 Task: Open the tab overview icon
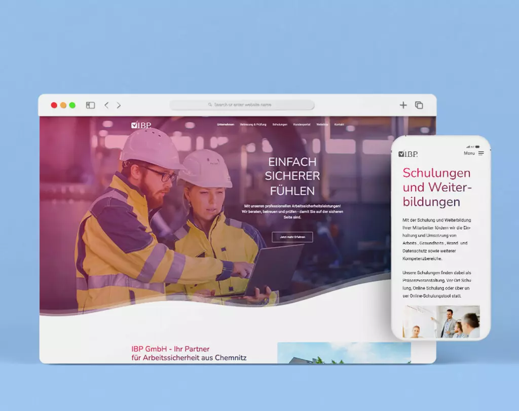coord(419,105)
